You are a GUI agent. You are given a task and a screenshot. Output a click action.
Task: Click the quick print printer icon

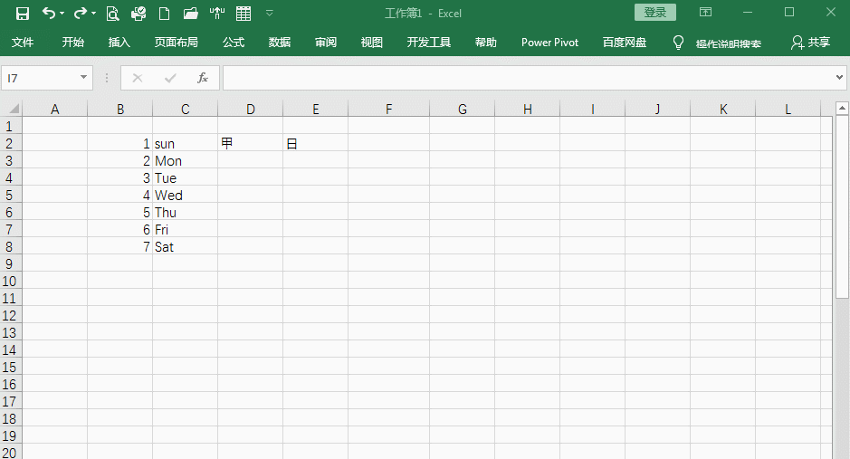point(138,14)
